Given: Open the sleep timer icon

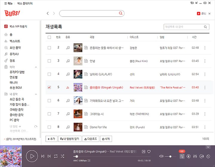Looking at the screenshot, I should click(208, 156).
